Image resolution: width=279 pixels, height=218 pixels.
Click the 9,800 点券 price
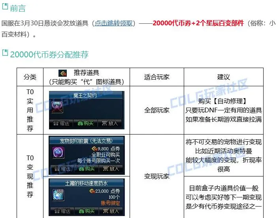point(106,148)
